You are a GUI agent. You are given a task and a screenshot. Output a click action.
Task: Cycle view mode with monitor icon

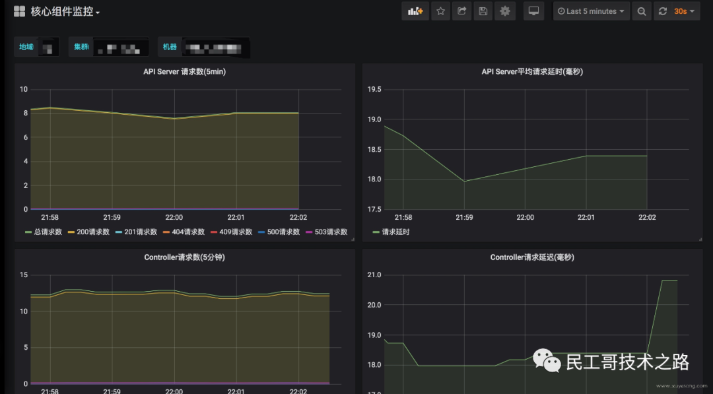coord(534,11)
